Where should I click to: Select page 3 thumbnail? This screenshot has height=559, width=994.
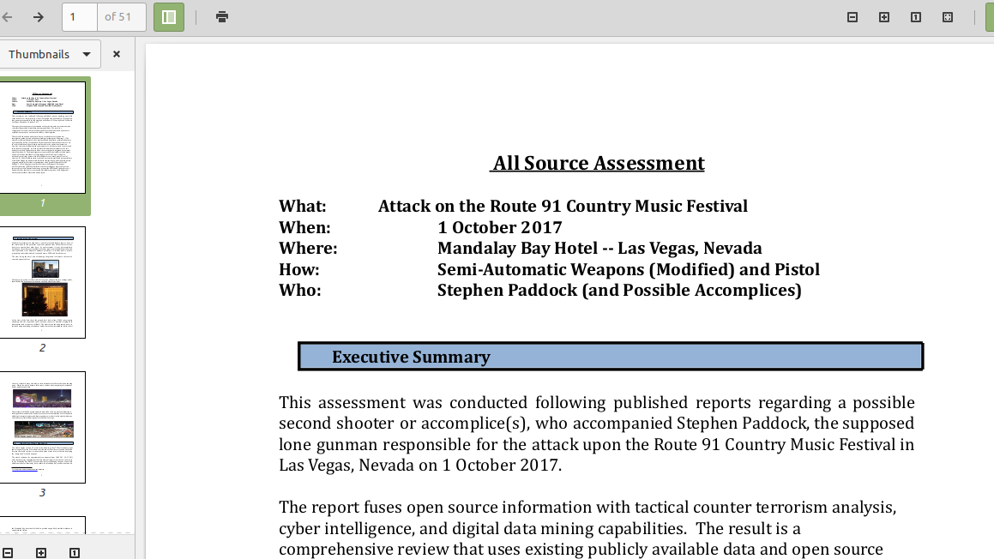click(x=43, y=427)
